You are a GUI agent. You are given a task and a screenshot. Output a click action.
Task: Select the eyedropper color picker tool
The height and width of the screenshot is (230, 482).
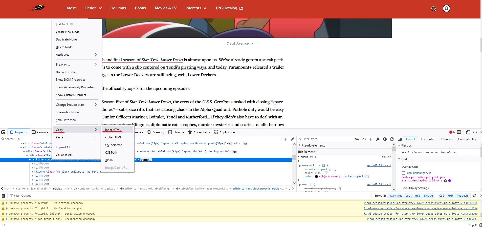coord(292,139)
